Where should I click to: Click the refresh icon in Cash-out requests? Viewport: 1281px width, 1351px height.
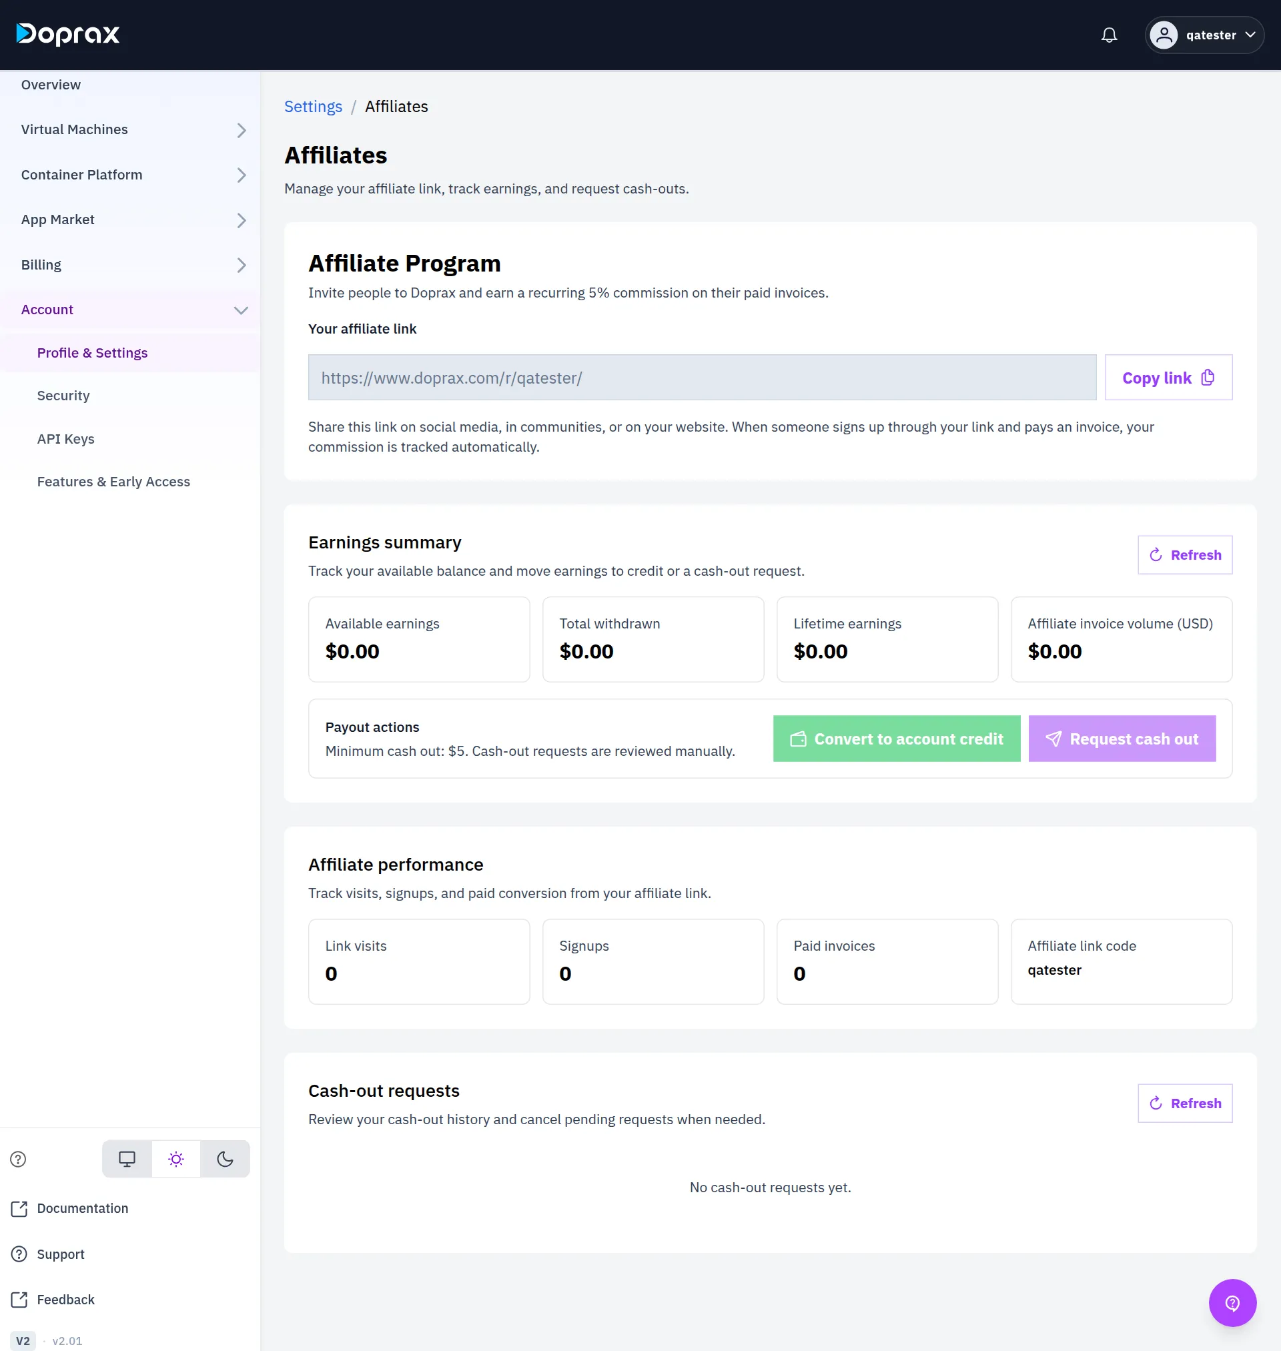point(1156,1103)
